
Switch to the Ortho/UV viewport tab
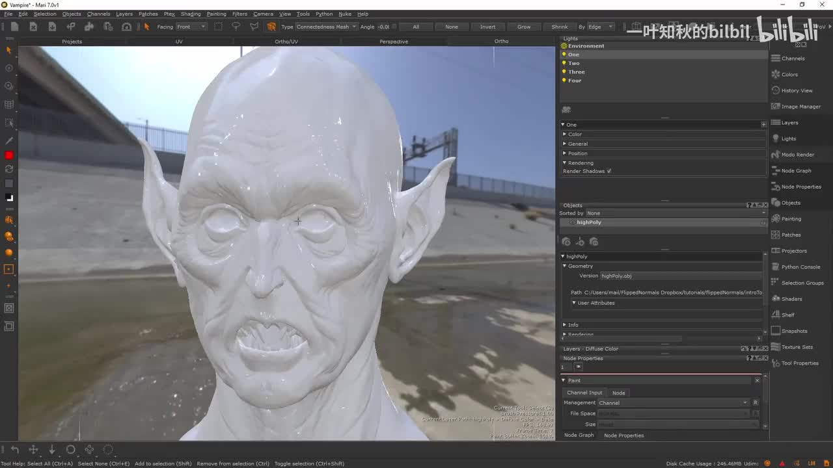(286, 42)
